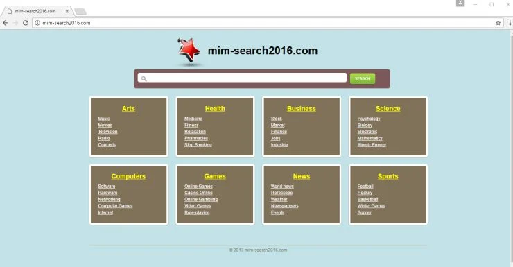
Task: Click the Movies link
Action: [105, 126]
